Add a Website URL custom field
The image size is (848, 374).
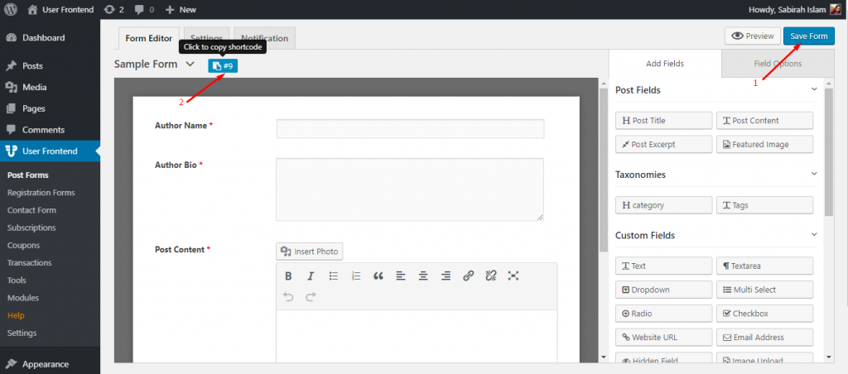pyautogui.click(x=663, y=338)
